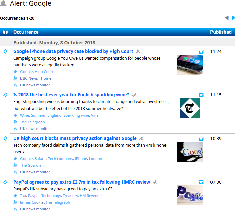Open dropdown arrow for the 10:39 article
235x211 pixels.
tap(201, 139)
